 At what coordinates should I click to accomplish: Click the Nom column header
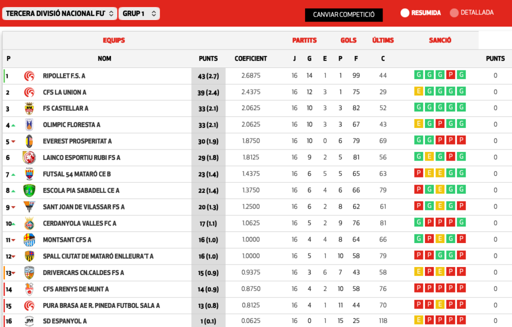click(104, 58)
